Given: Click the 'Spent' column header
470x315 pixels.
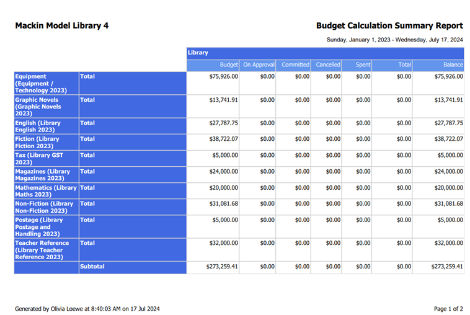Looking at the screenshot, I should click(x=357, y=65).
